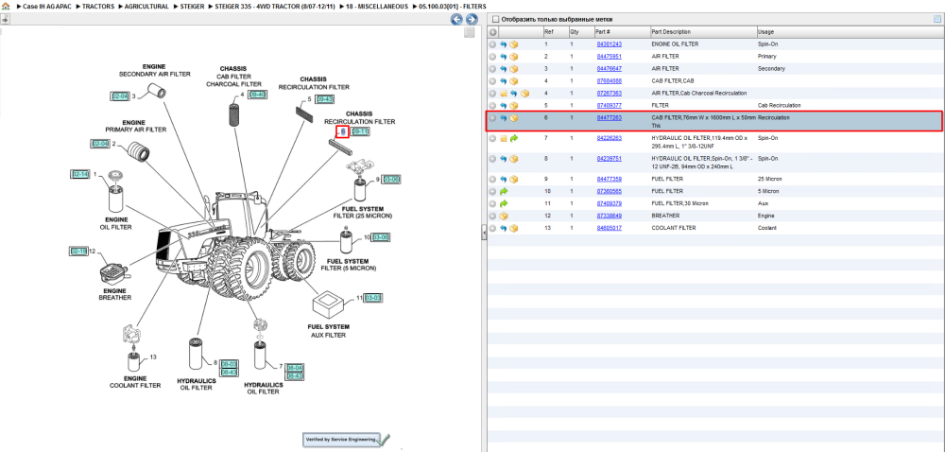The width and height of the screenshot is (945, 452).
Task: Click diagram hotspot 02-19 near engine breather
Action: pos(79,251)
